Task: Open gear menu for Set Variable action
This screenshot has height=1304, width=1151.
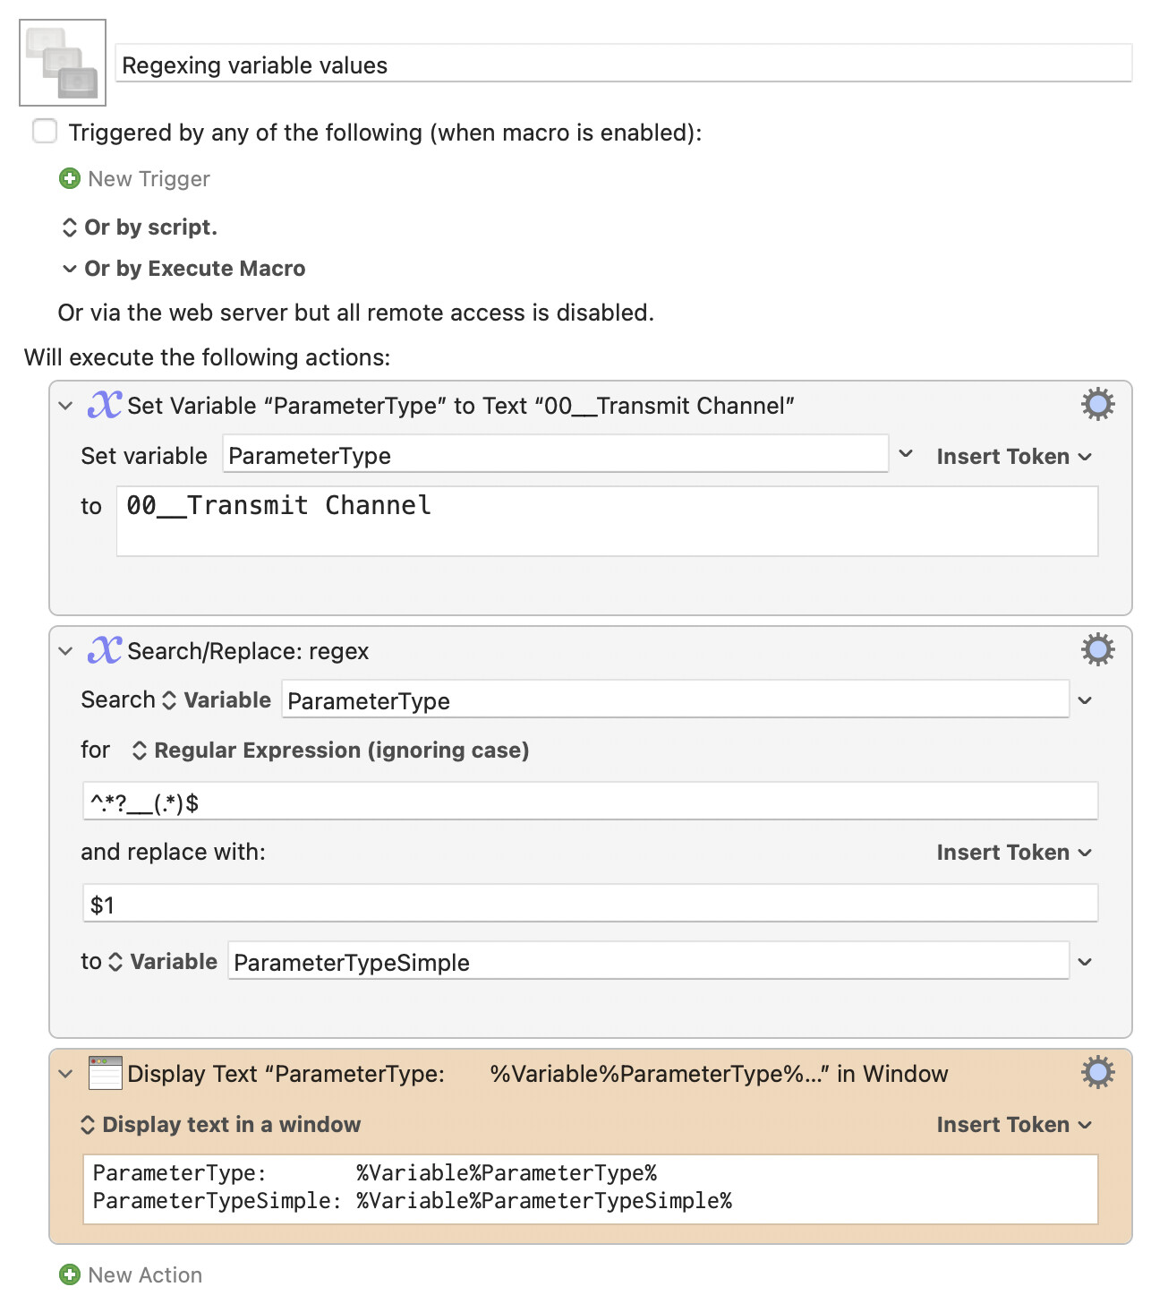Action: 1097,405
